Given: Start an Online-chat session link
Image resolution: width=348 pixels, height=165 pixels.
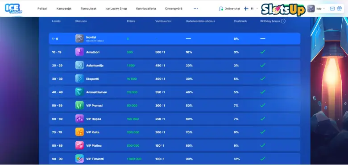Looking at the screenshot, I should pyautogui.click(x=232, y=8).
